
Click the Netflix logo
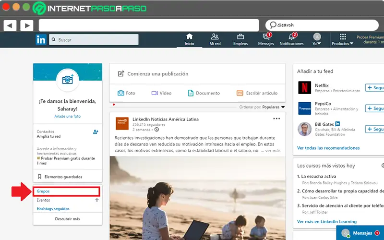point(305,88)
